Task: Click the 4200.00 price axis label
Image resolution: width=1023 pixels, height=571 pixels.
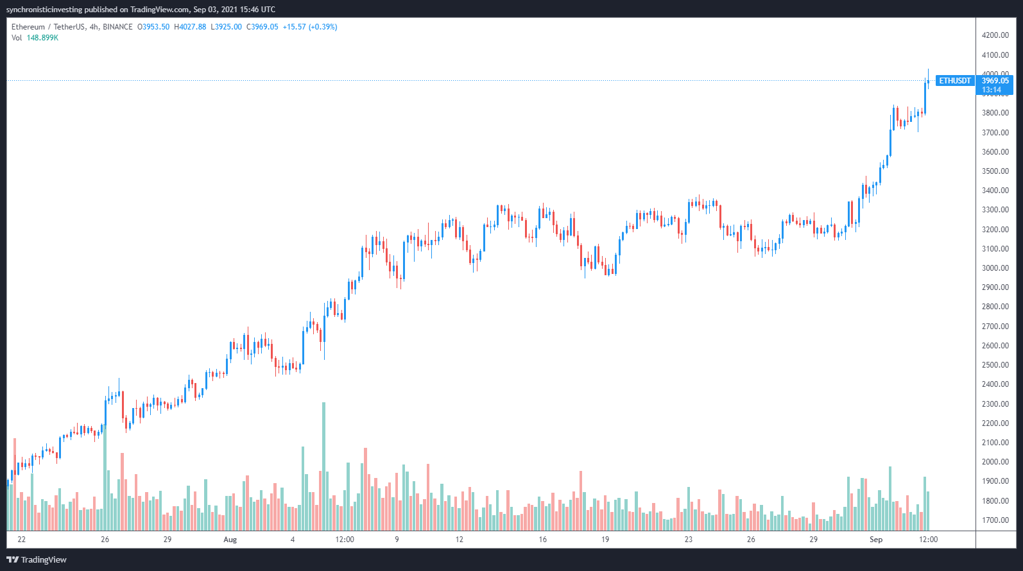Action: [995, 36]
